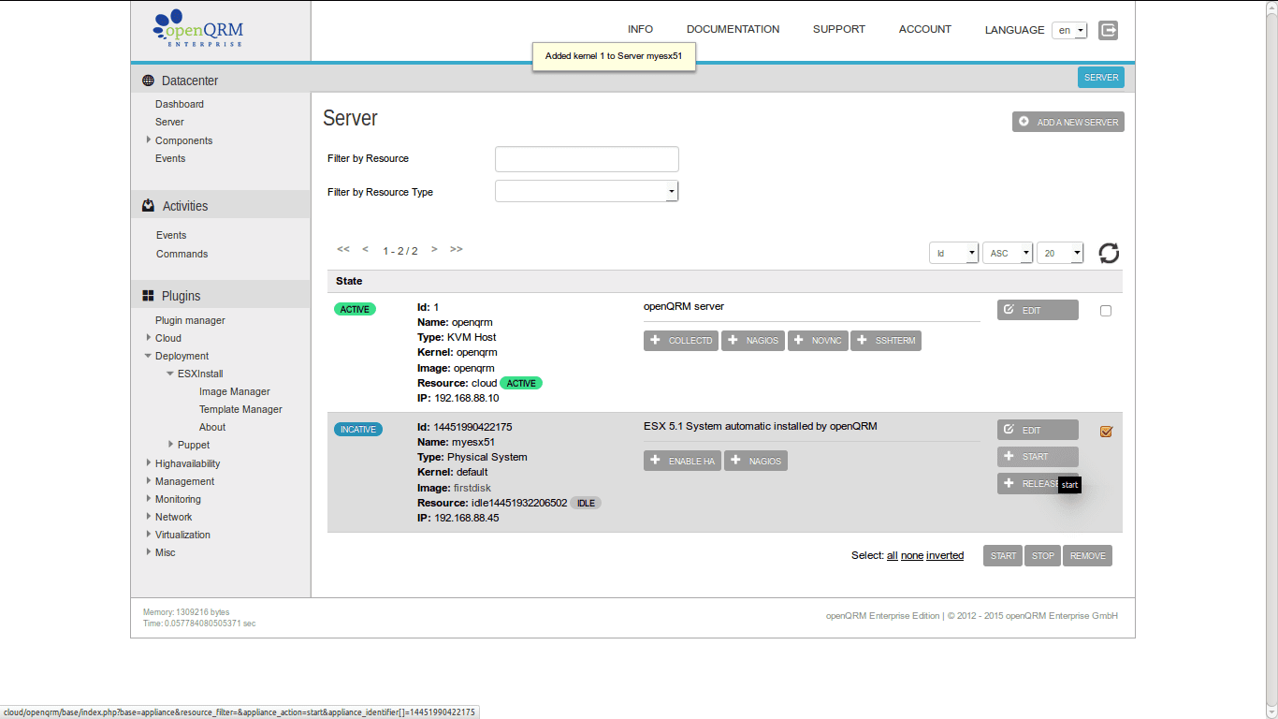Screen dimensions: 1278x719
Task: Open Template Manager under ESXInstall
Action: [x=240, y=409]
